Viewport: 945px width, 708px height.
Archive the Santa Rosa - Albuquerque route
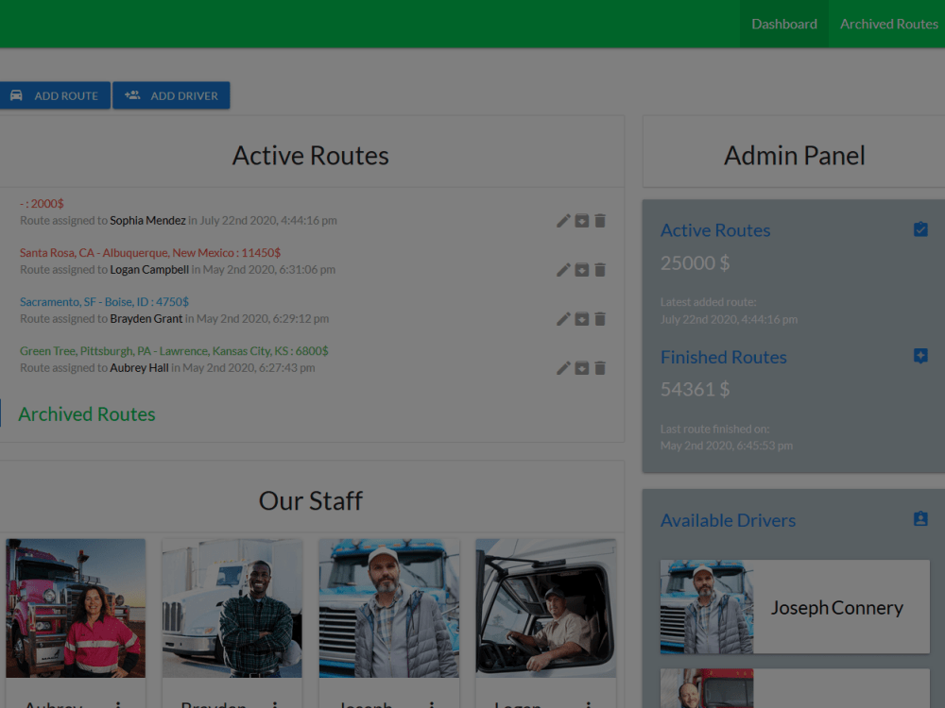[581, 269]
